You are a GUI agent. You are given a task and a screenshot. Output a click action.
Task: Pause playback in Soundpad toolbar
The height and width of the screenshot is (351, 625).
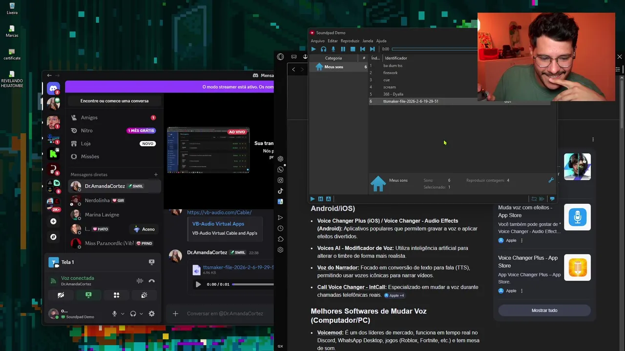tap(343, 49)
